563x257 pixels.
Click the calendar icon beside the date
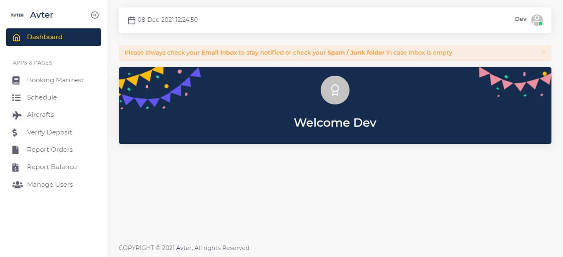131,20
